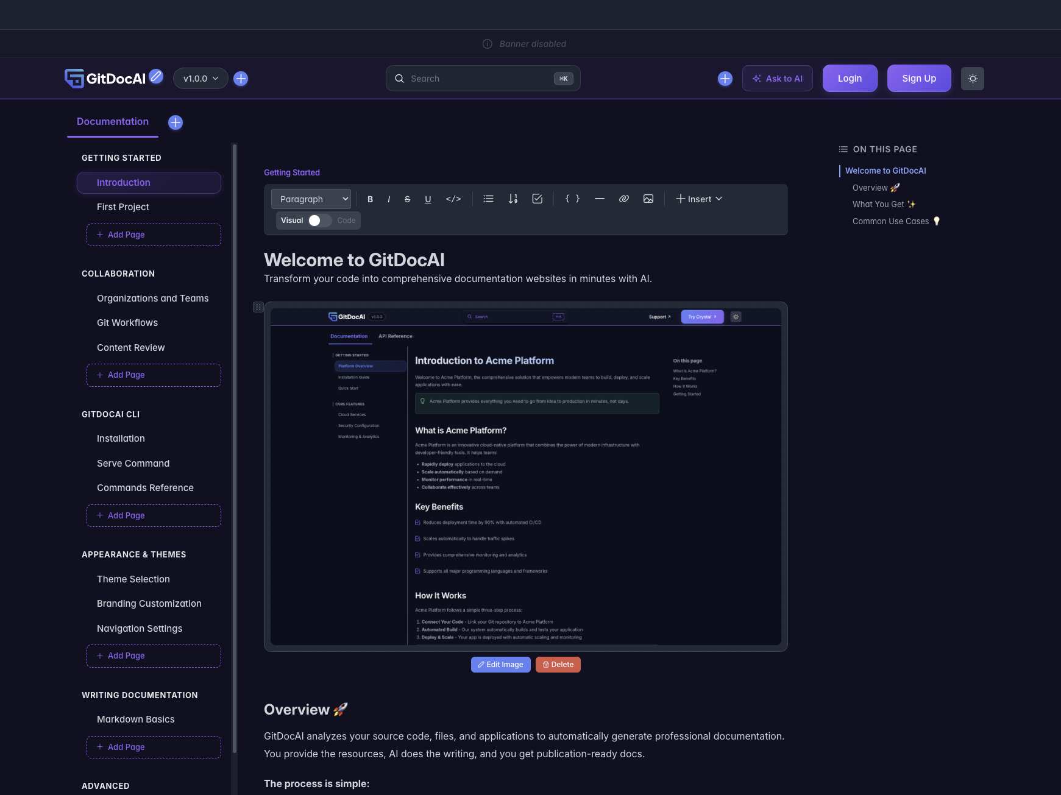The width and height of the screenshot is (1061, 795).
Task: Switch editor from Visual to Code mode
Action: point(320,221)
